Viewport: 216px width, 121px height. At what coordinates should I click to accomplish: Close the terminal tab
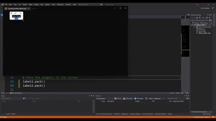point(28,8)
